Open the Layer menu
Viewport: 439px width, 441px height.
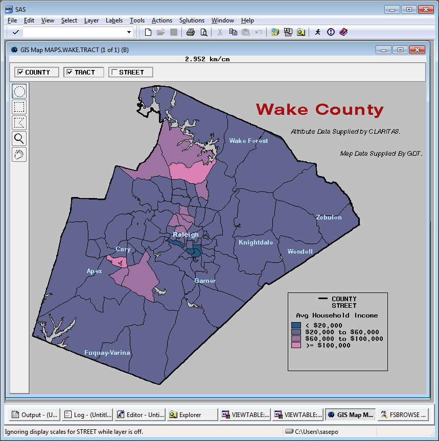click(x=91, y=20)
